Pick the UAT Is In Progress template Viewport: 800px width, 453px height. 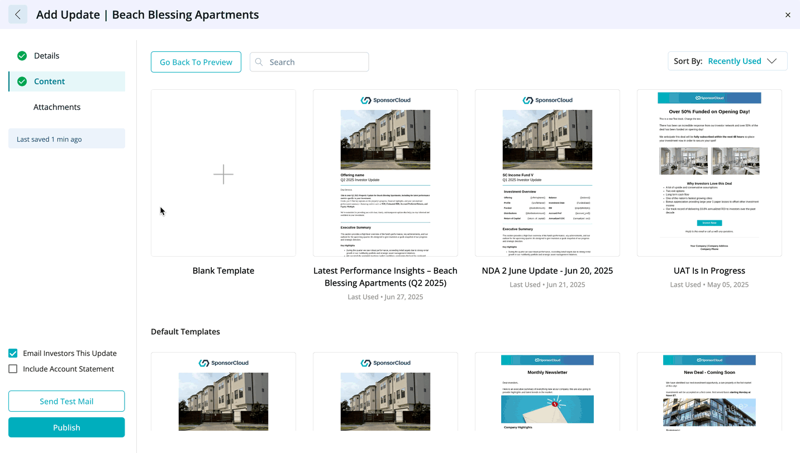click(x=709, y=173)
